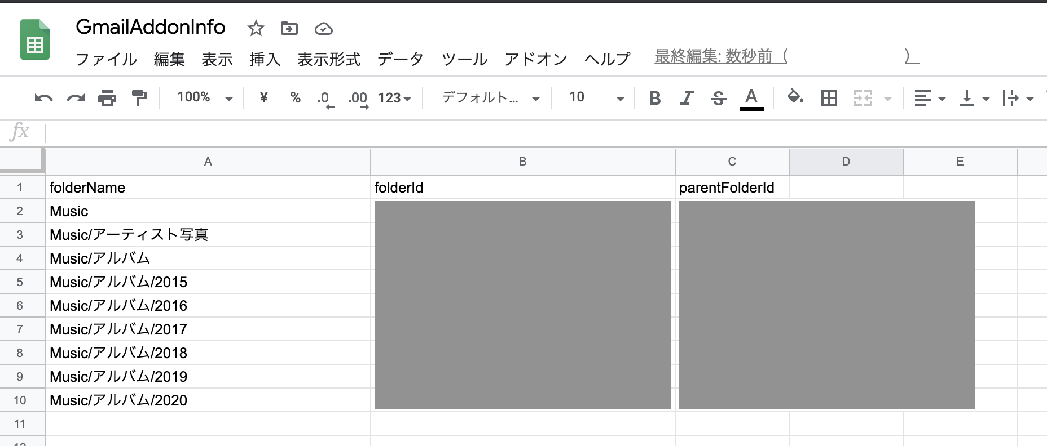Open the 表示 menu

pos(217,59)
